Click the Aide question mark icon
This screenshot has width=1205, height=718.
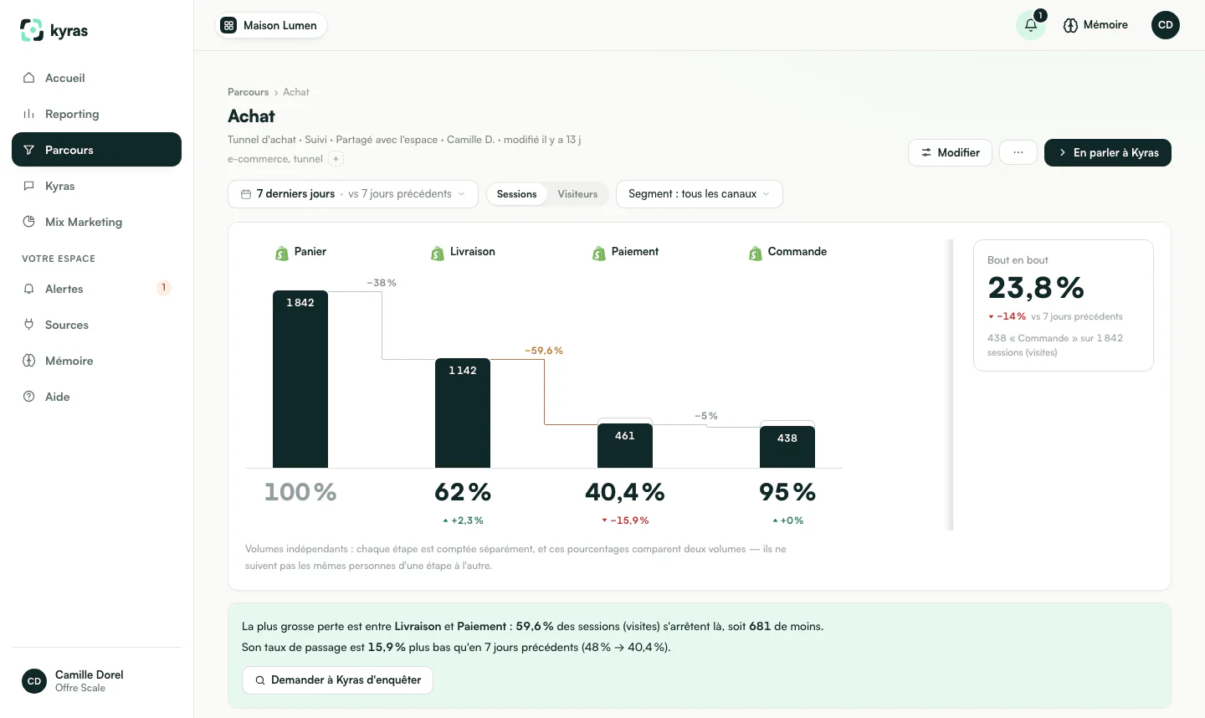point(29,397)
